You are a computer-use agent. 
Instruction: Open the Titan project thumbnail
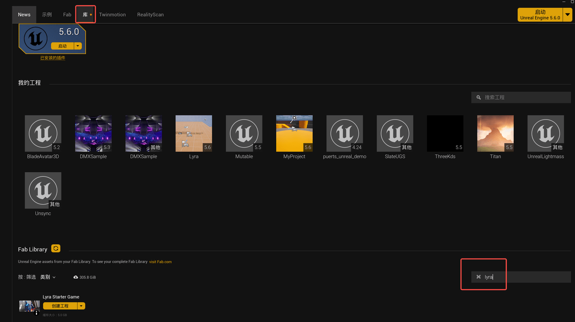[x=495, y=133]
